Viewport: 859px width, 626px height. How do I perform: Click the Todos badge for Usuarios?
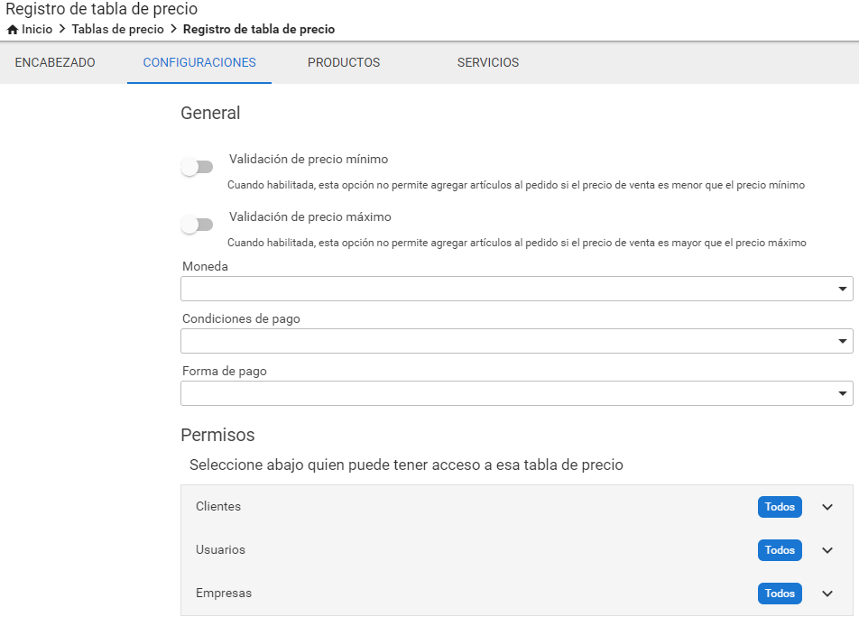[x=780, y=550]
